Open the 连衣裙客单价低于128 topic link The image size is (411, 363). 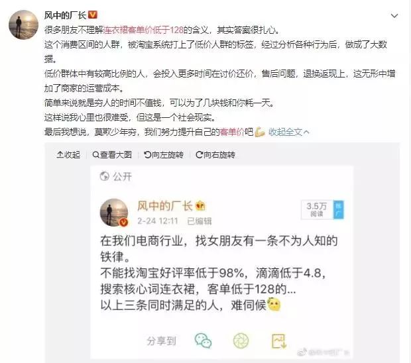(143, 30)
